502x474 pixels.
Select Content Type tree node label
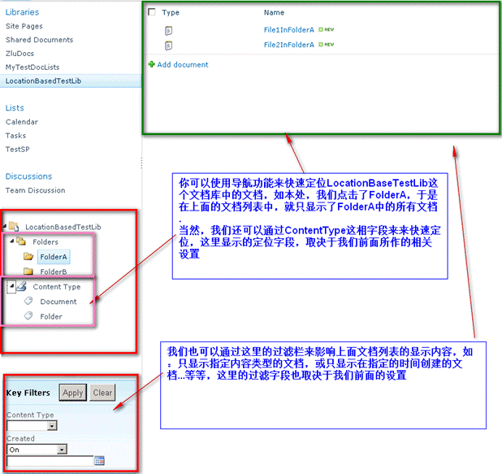coord(57,287)
